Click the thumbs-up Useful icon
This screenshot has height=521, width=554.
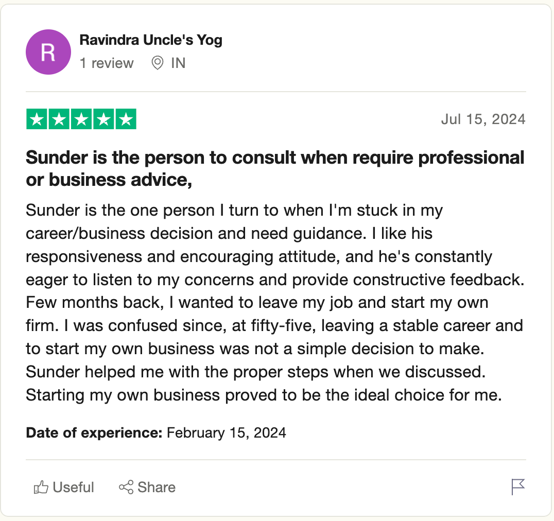coord(41,487)
